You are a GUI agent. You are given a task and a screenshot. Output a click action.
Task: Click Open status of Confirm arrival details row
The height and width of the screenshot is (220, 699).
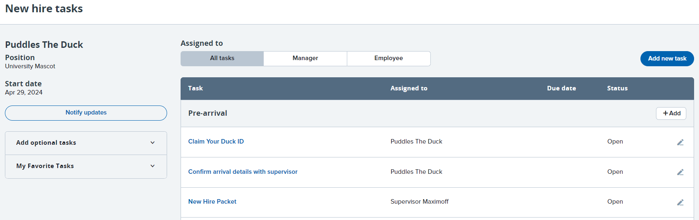615,172
